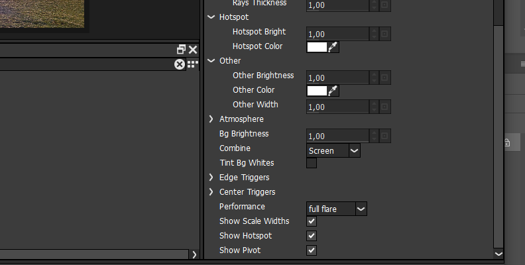Expand the Center Triggers group
525x265 pixels.
tap(211, 192)
